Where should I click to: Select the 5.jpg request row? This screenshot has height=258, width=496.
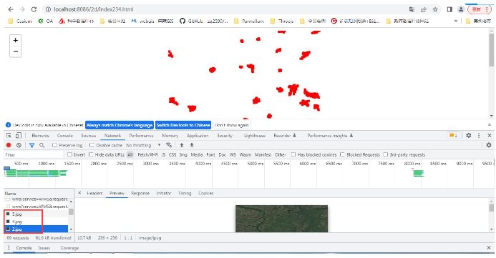(x=37, y=214)
